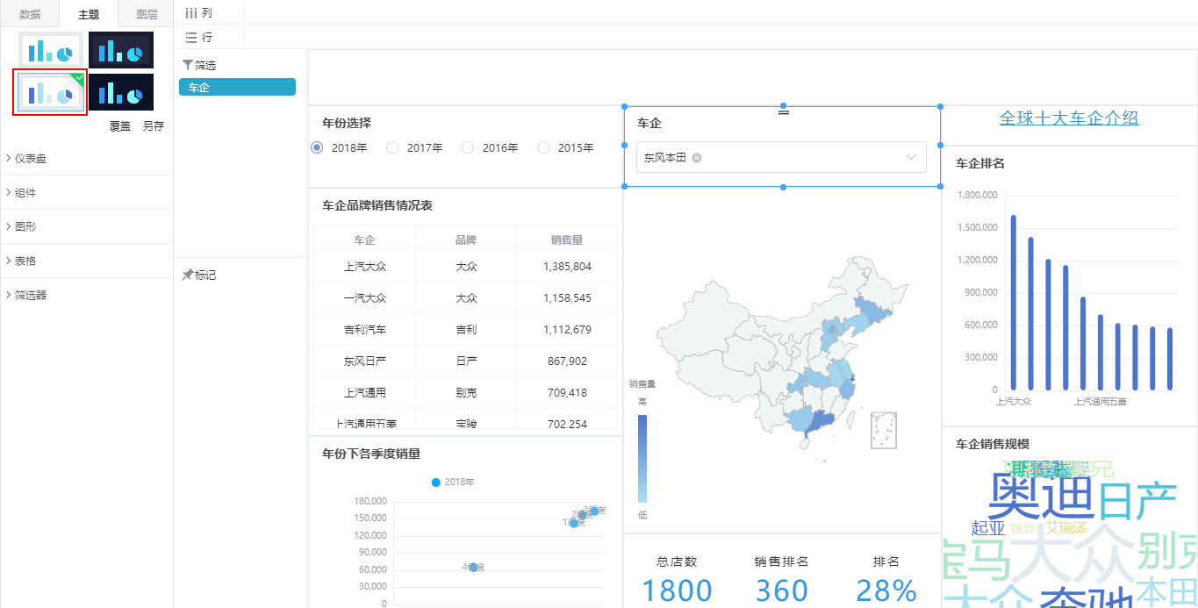Click the 车企 table column header
This screenshot has height=608, width=1198.
tap(364, 240)
